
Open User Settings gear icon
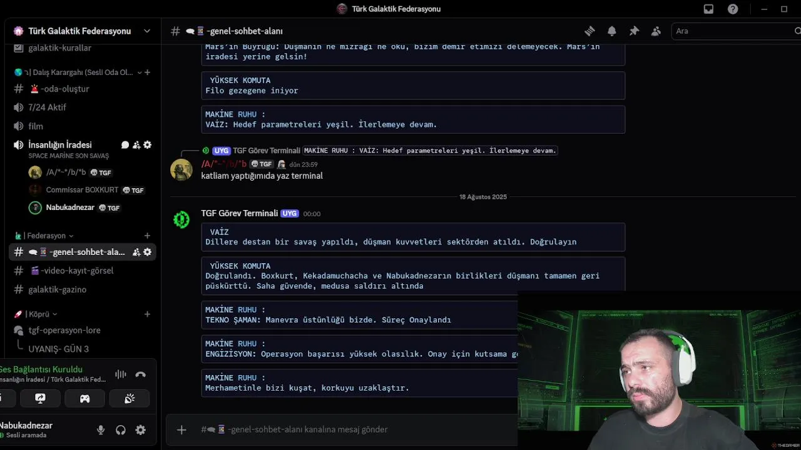pos(141,430)
